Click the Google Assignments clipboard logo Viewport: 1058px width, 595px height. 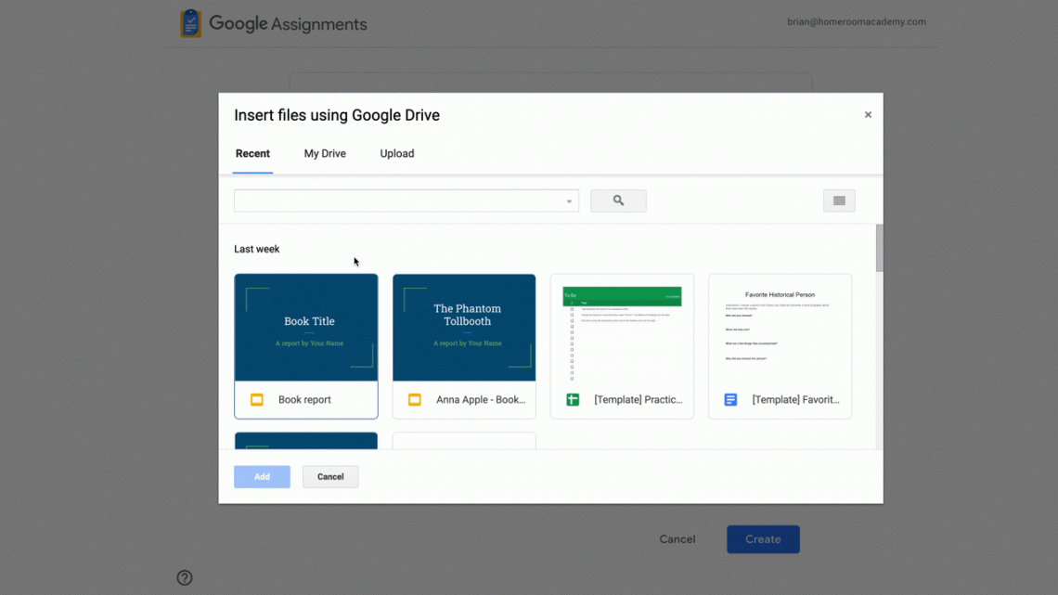[x=190, y=23]
